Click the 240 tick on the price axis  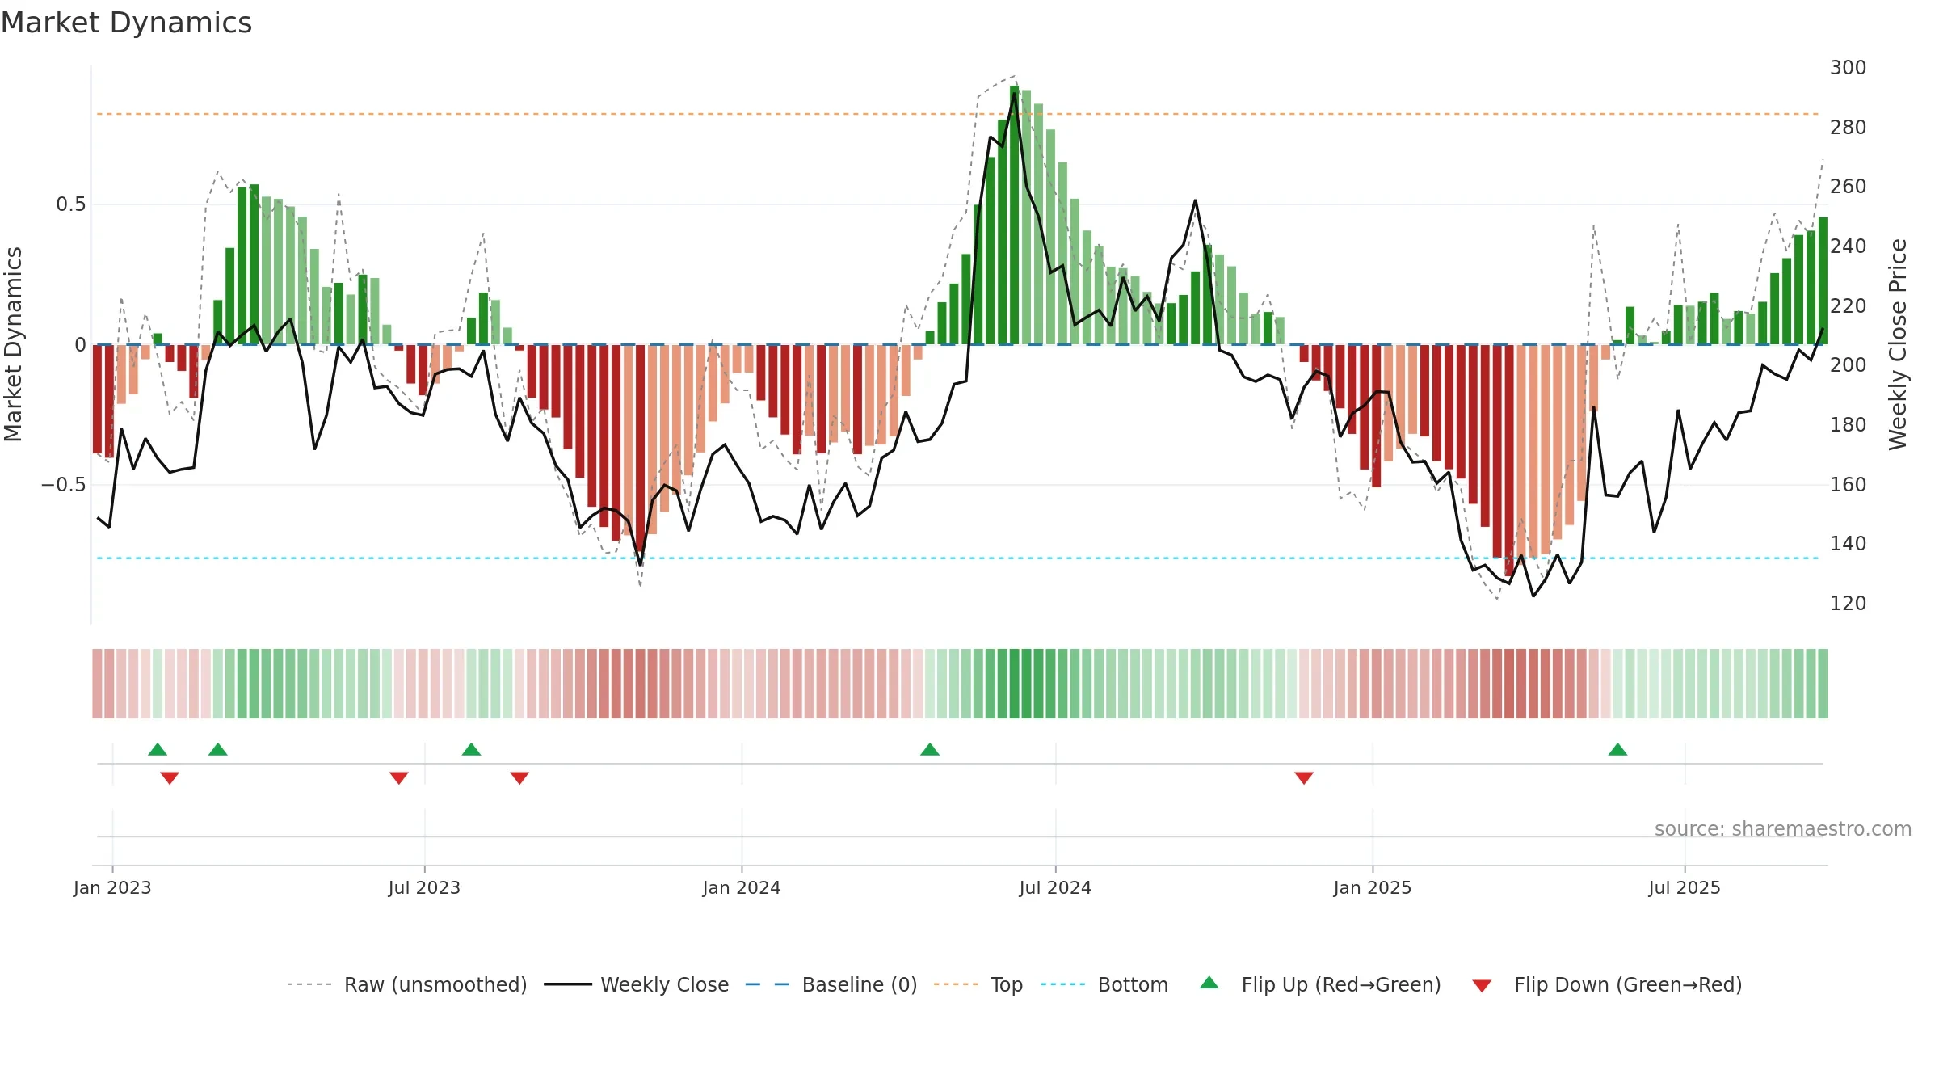click(1849, 246)
